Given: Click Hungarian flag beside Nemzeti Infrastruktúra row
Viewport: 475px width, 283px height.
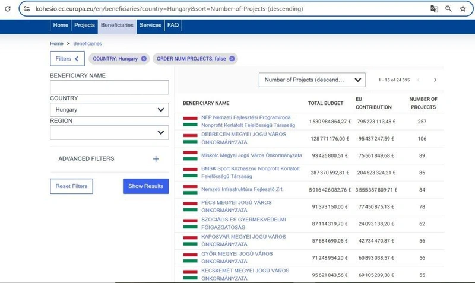Looking at the screenshot, I should 190,189.
